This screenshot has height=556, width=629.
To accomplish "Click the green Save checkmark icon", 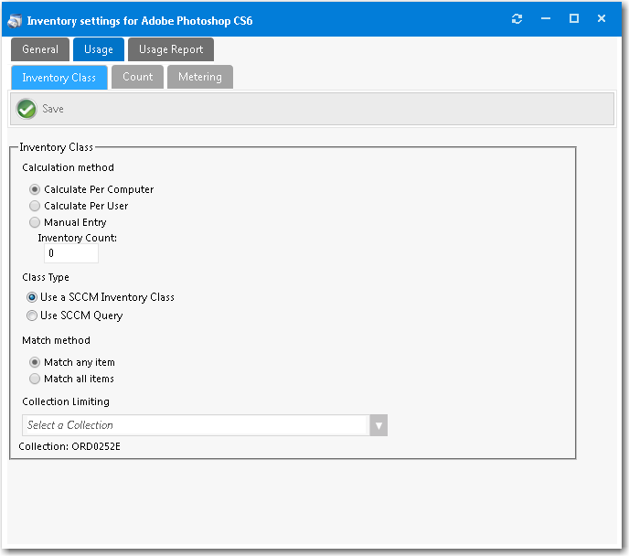I will tap(27, 109).
